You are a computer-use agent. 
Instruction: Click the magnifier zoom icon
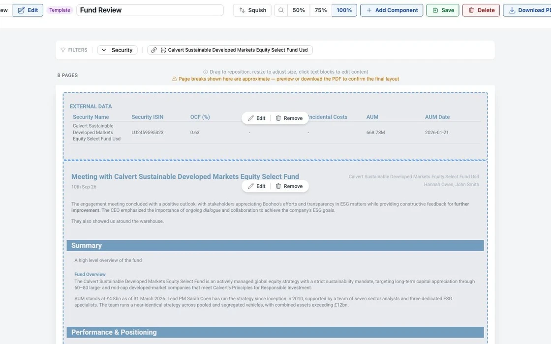pos(281,10)
